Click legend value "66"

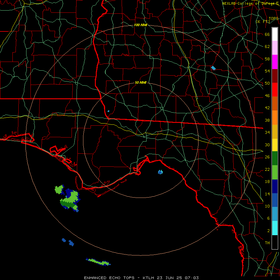click(x=267, y=35)
